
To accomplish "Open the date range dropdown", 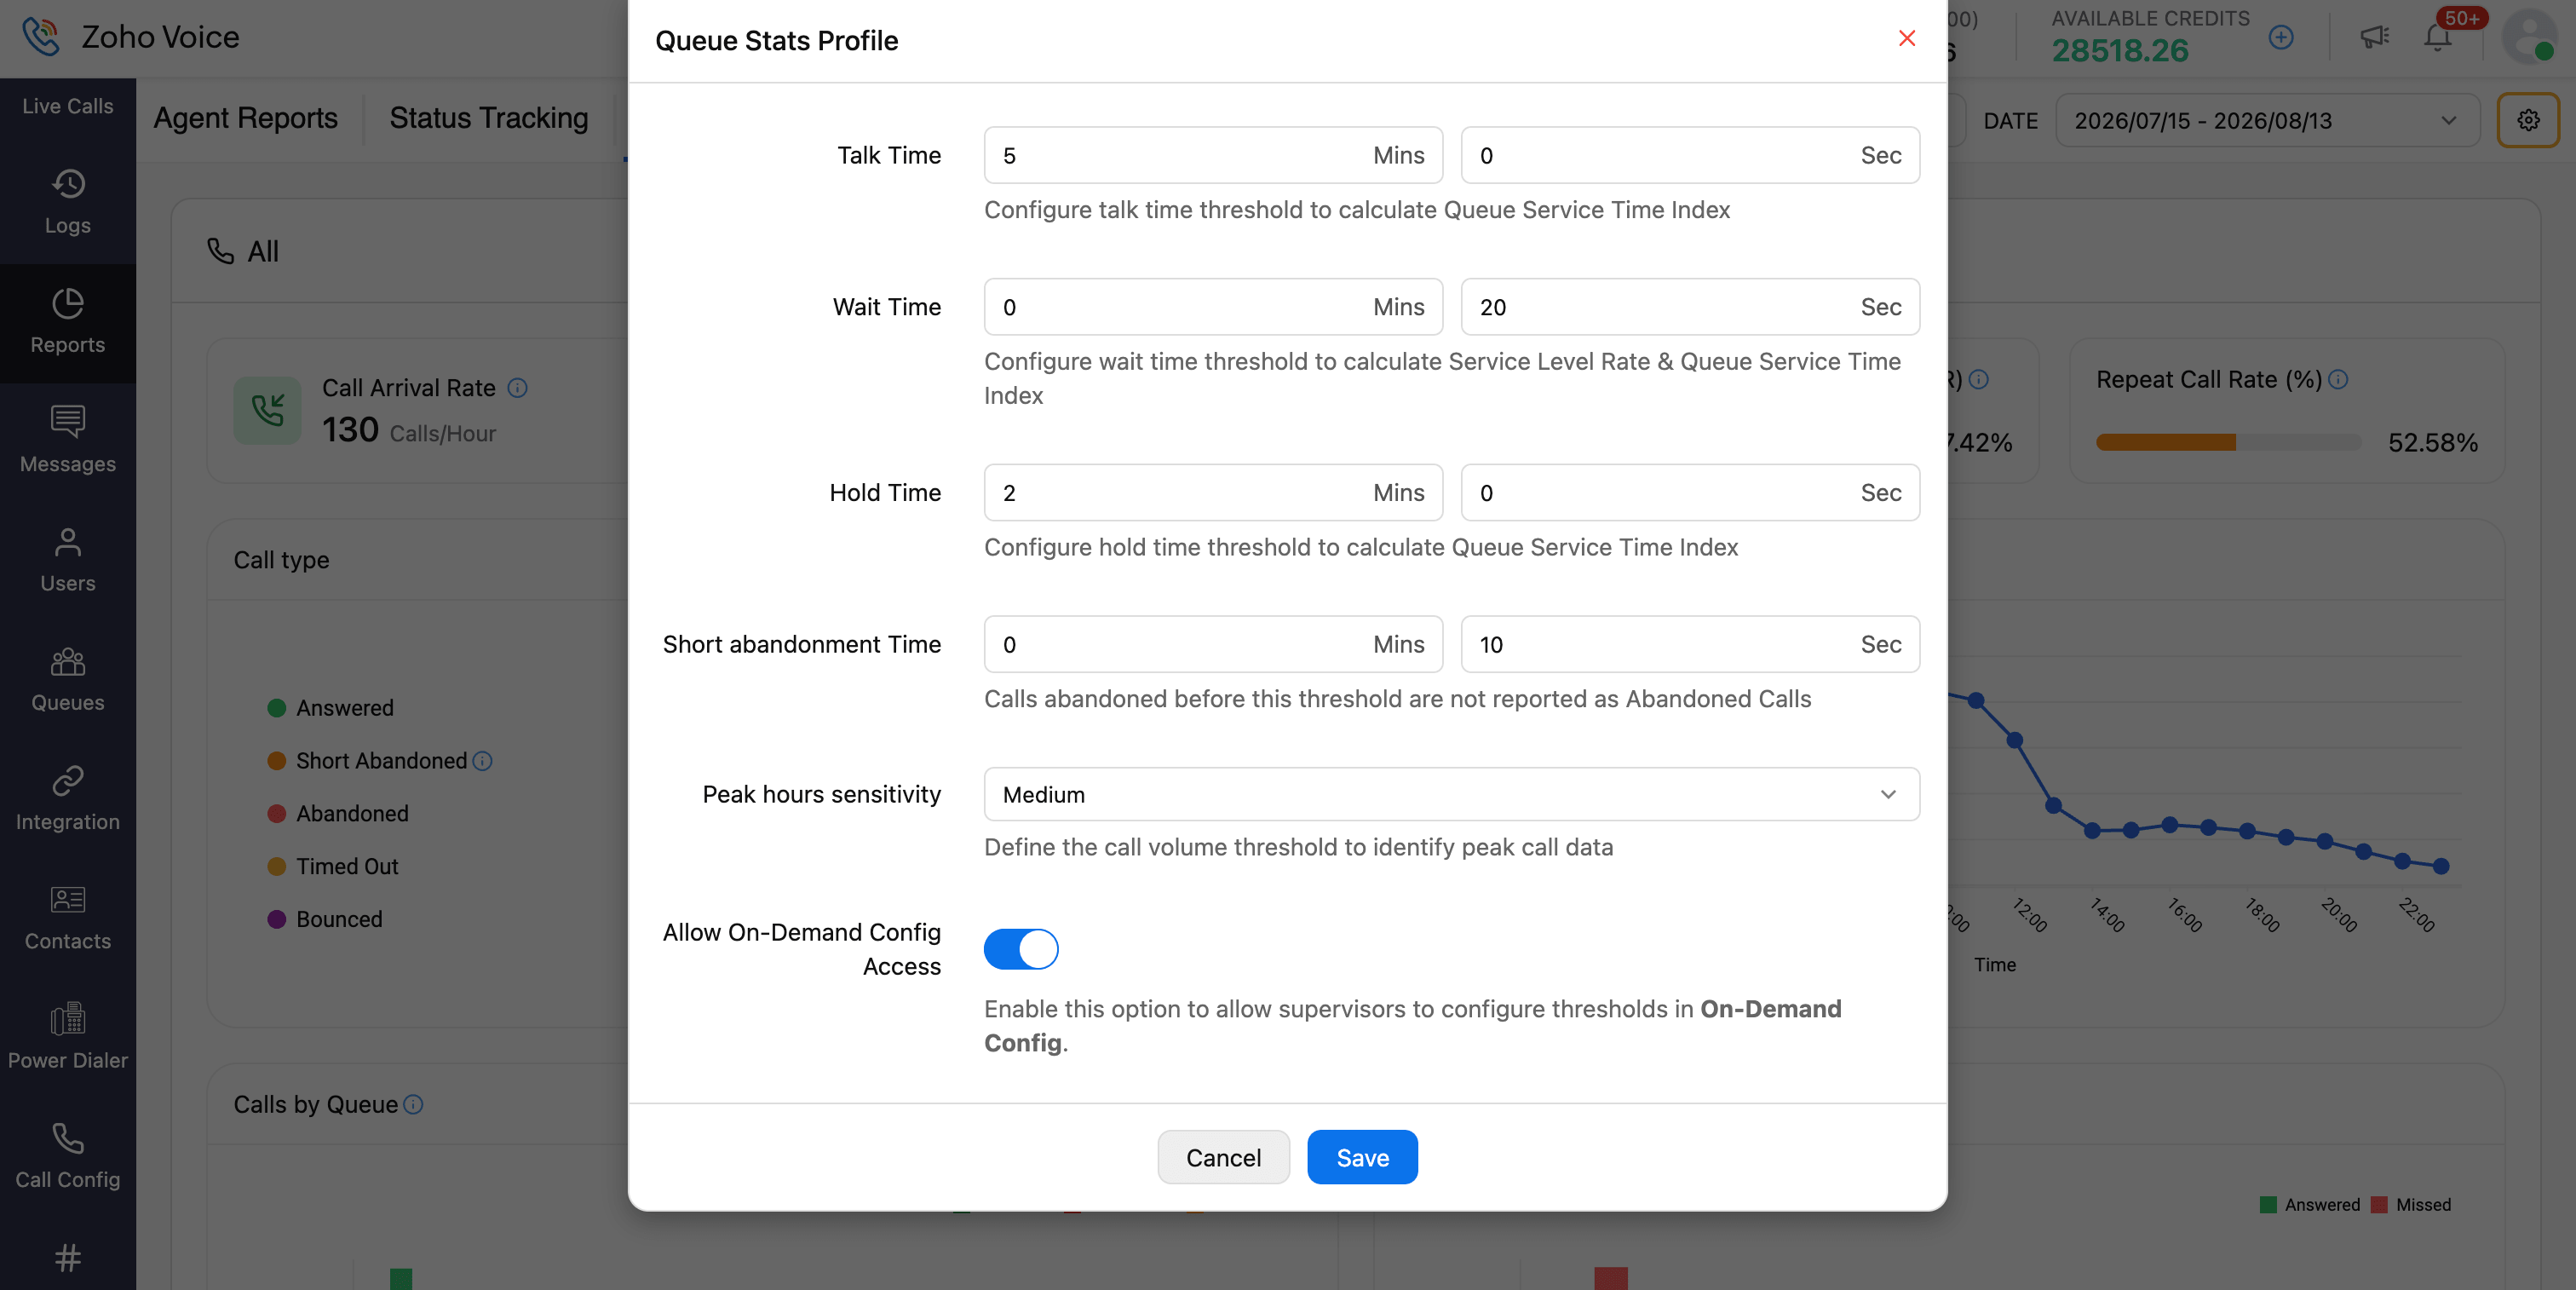I will click(2267, 120).
